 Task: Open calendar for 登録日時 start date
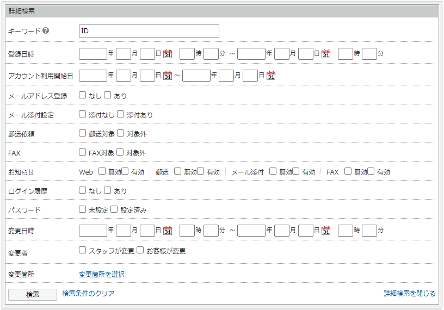pos(168,54)
